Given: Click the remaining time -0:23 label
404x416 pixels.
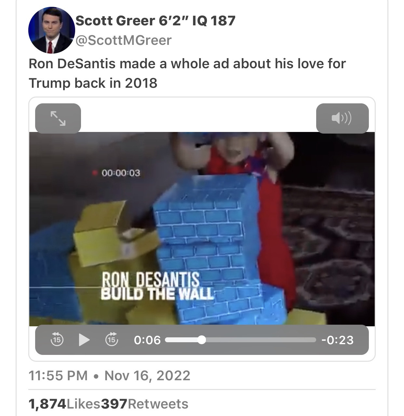Looking at the screenshot, I should click(x=337, y=340).
